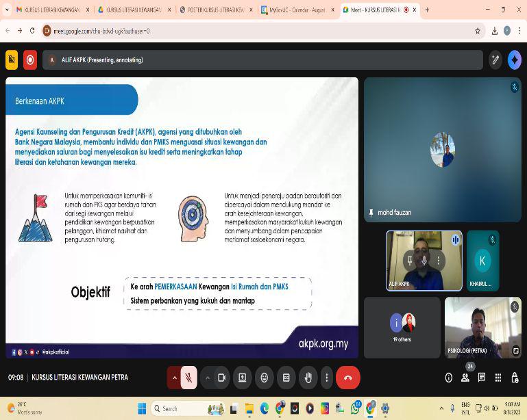Show the people participant list

465,378
